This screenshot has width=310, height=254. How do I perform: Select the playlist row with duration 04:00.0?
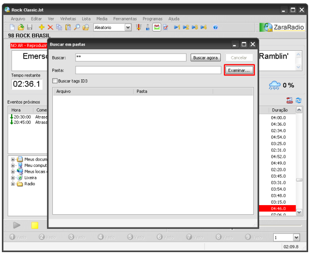tap(278, 118)
